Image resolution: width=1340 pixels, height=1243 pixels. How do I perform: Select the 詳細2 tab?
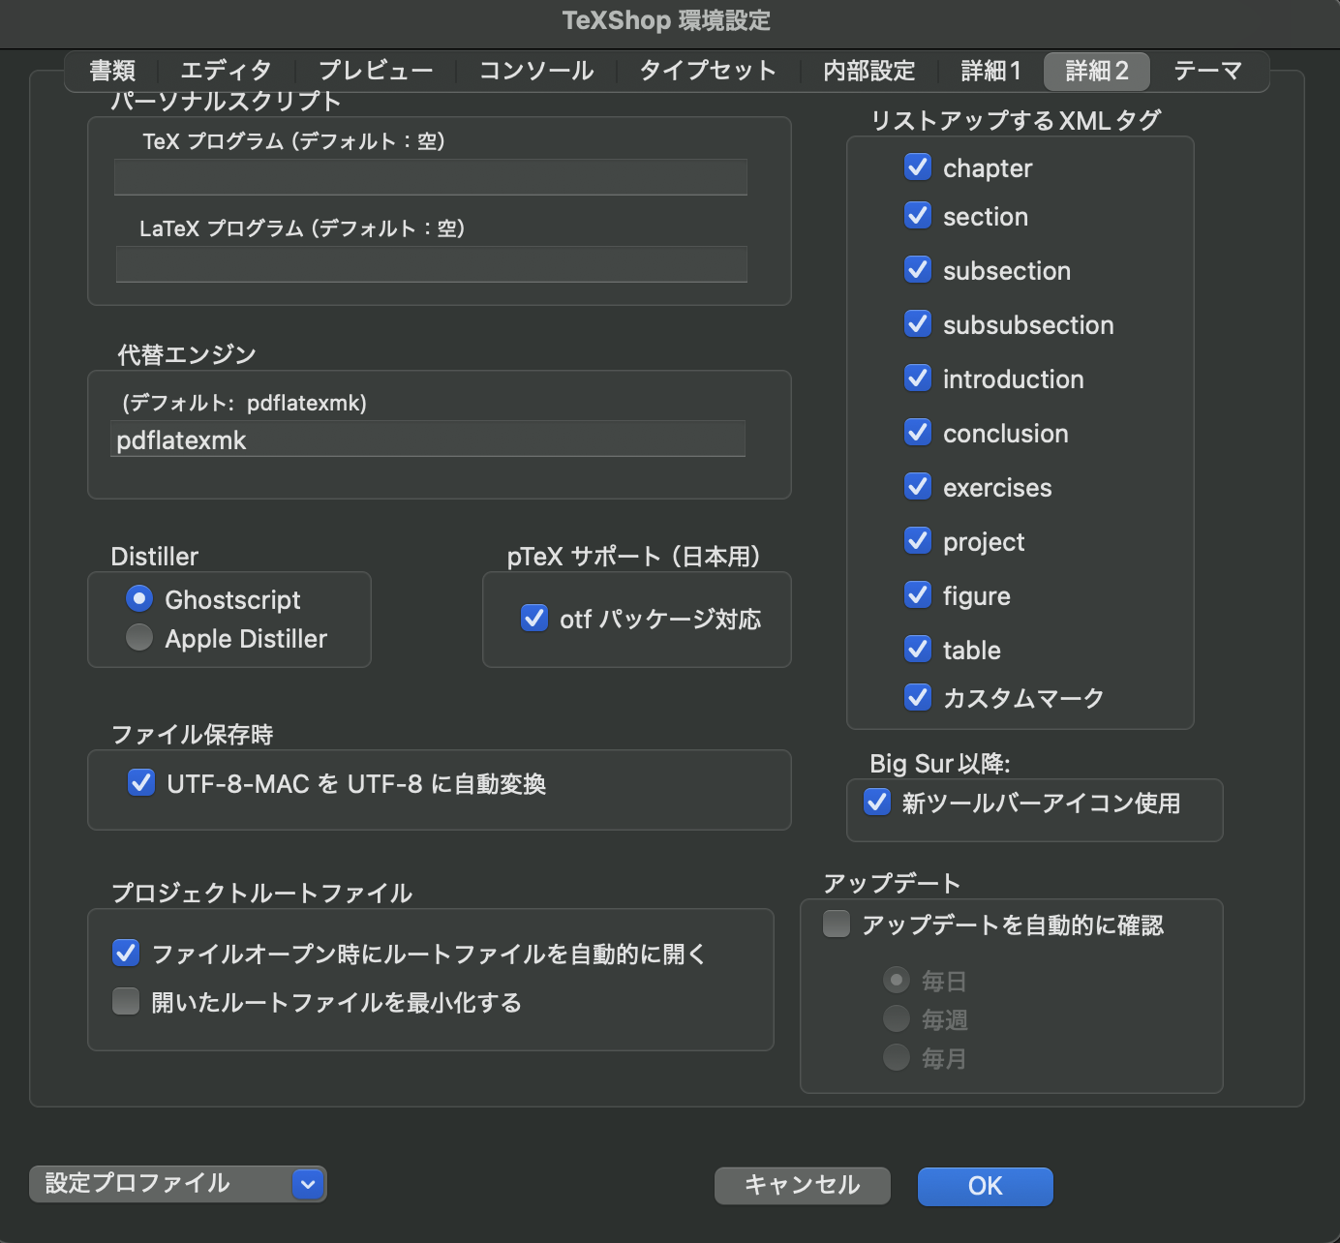coord(1097,71)
